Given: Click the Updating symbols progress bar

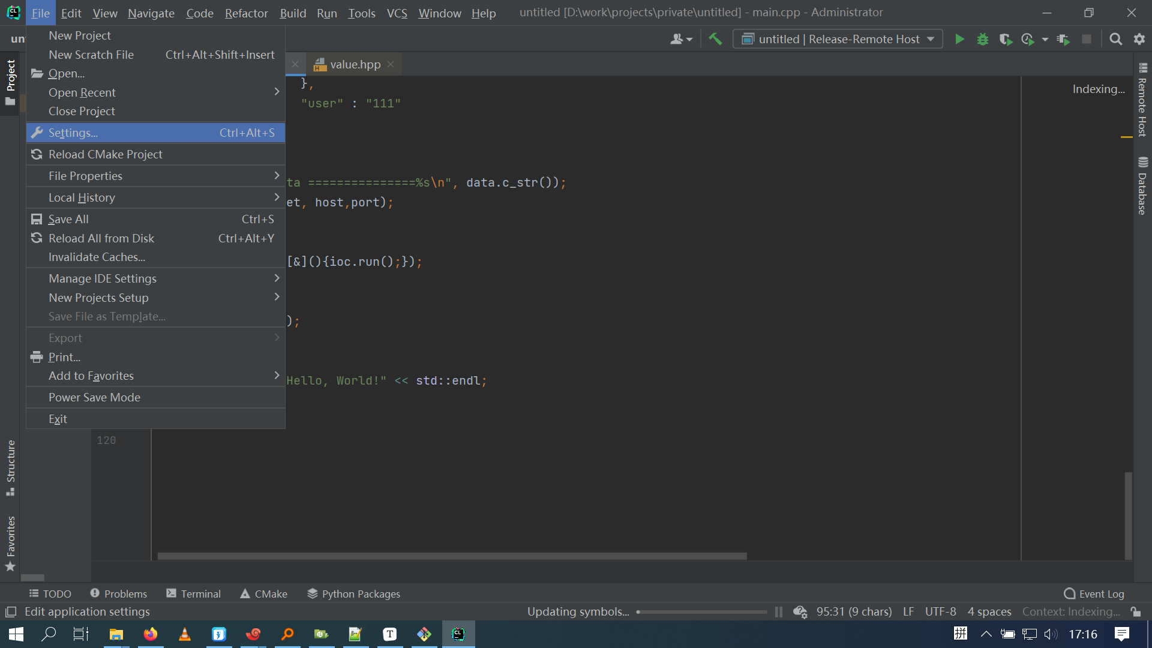Looking at the screenshot, I should [x=702, y=612].
